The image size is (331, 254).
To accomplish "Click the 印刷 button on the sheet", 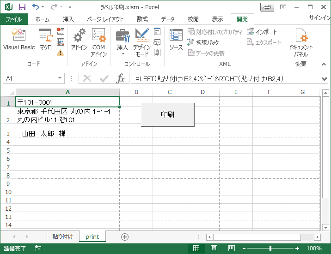I will tap(168, 115).
